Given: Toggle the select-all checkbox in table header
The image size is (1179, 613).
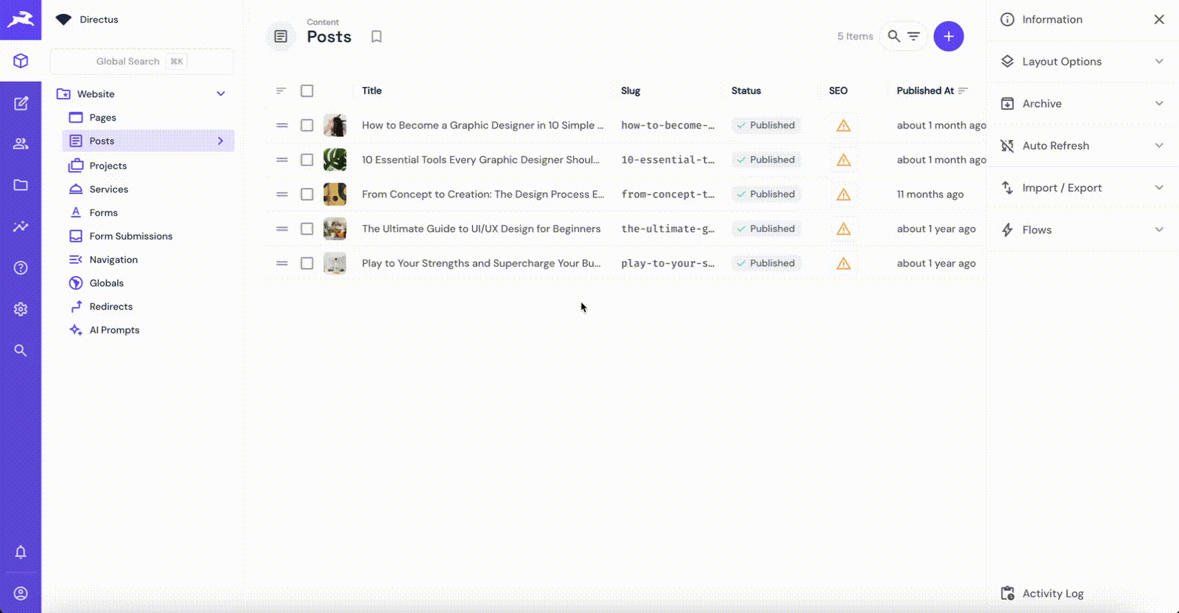Looking at the screenshot, I should 307,90.
